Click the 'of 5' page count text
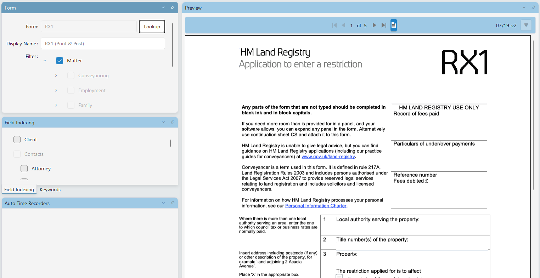This screenshot has height=278, width=540. pos(362,25)
